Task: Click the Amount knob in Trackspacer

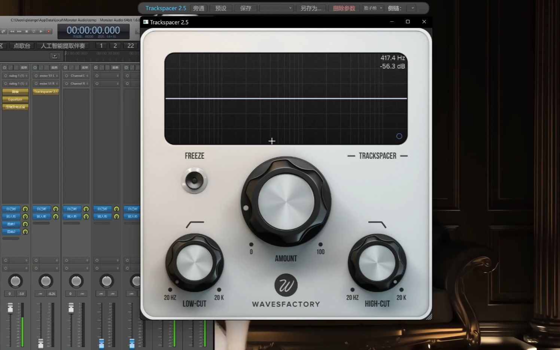Action: 286,201
